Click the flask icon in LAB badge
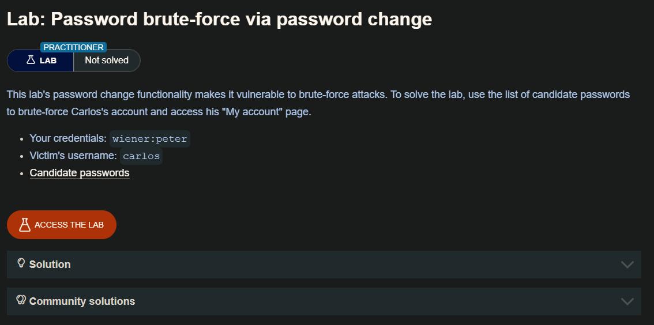654x325 pixels. tap(31, 60)
